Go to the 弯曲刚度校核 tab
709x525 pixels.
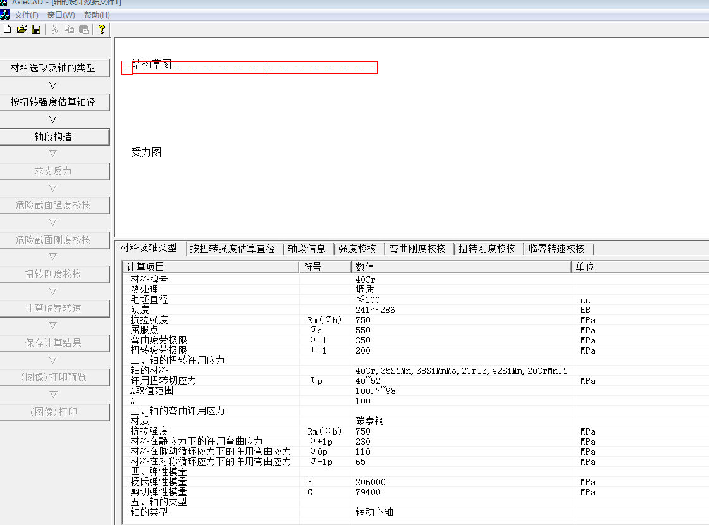(x=417, y=249)
